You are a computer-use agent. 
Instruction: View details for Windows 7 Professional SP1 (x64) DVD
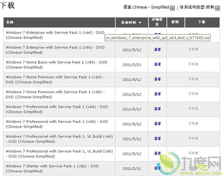click(x=157, y=109)
